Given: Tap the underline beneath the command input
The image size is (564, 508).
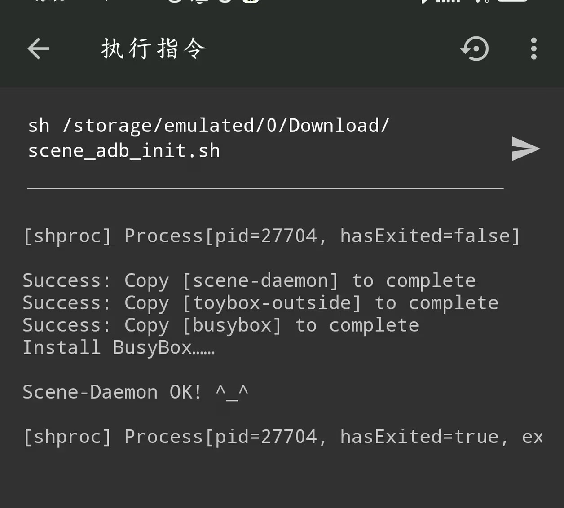Looking at the screenshot, I should (265, 188).
